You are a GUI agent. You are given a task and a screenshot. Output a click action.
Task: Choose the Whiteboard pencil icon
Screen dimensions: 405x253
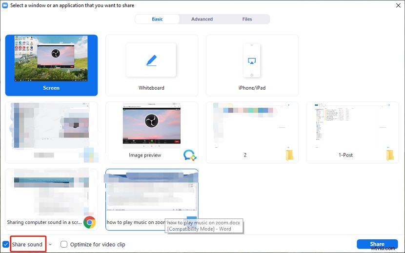pos(151,60)
